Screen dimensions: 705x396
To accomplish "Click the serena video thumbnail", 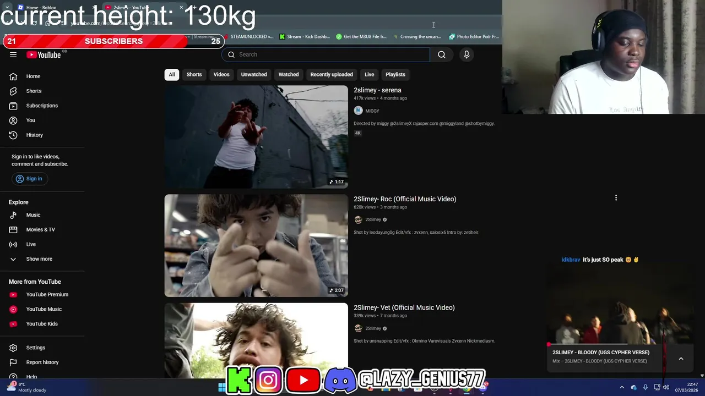I will [256, 136].
